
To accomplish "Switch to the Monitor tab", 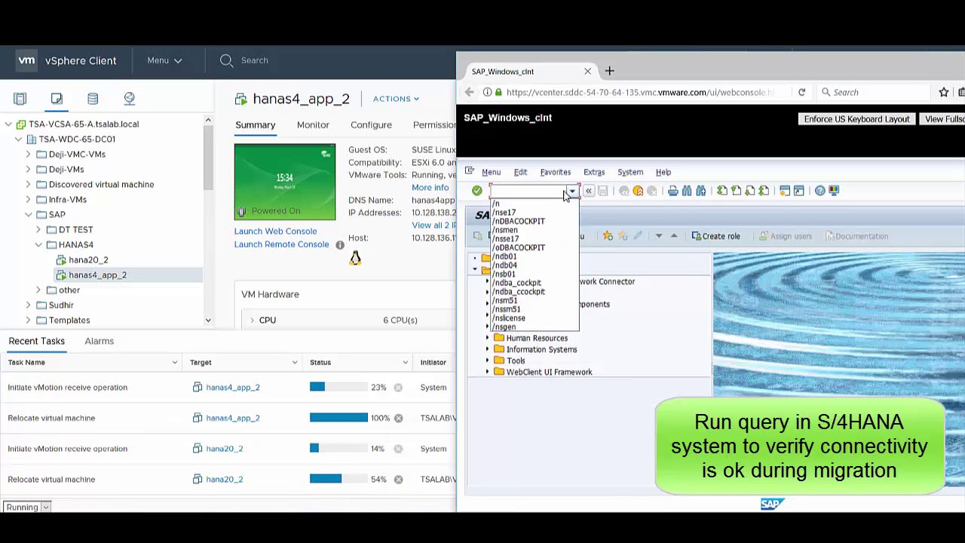I will coord(312,125).
